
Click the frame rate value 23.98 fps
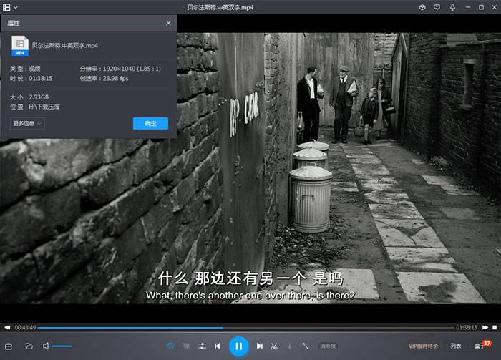(115, 78)
